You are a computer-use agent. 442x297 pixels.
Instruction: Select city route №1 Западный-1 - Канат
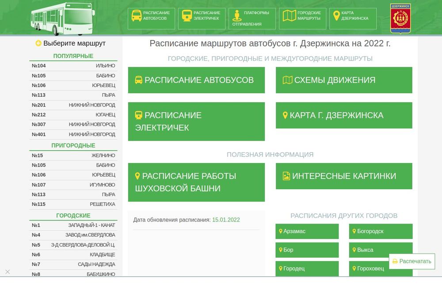[x=73, y=225]
